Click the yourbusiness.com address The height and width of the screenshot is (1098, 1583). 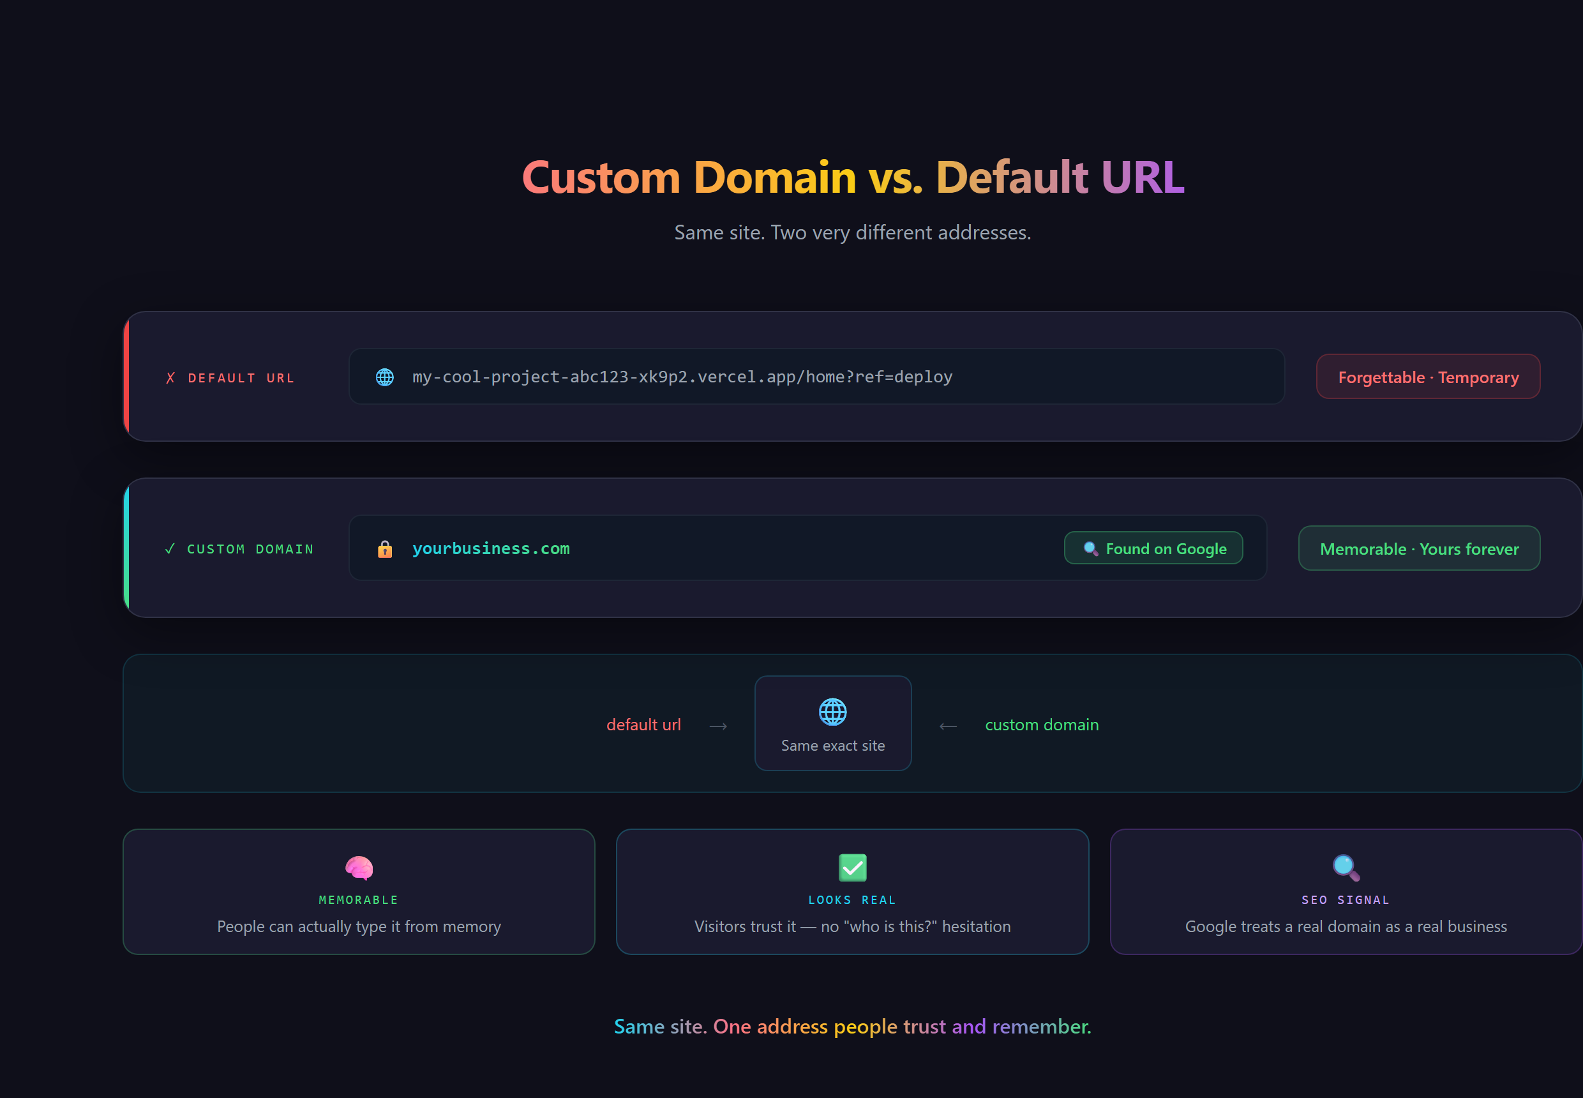491,549
